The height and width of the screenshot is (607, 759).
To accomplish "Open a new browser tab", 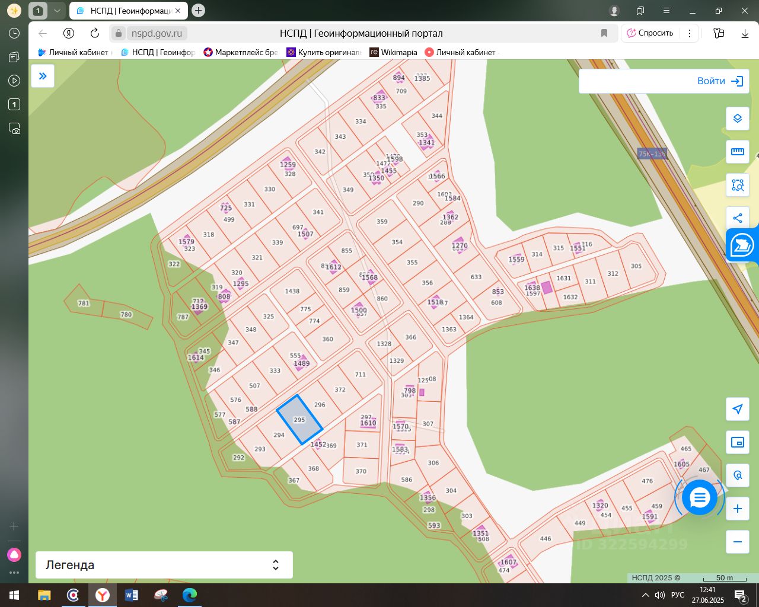I will click(198, 11).
